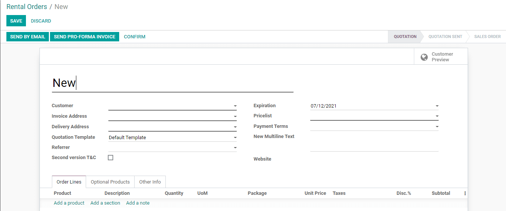506x211 pixels.
Task: Switch to the Optional Products tab
Action: [110, 182]
